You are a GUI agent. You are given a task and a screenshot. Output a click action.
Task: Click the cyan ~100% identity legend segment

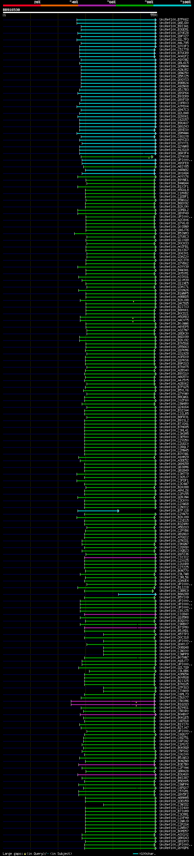172,5
